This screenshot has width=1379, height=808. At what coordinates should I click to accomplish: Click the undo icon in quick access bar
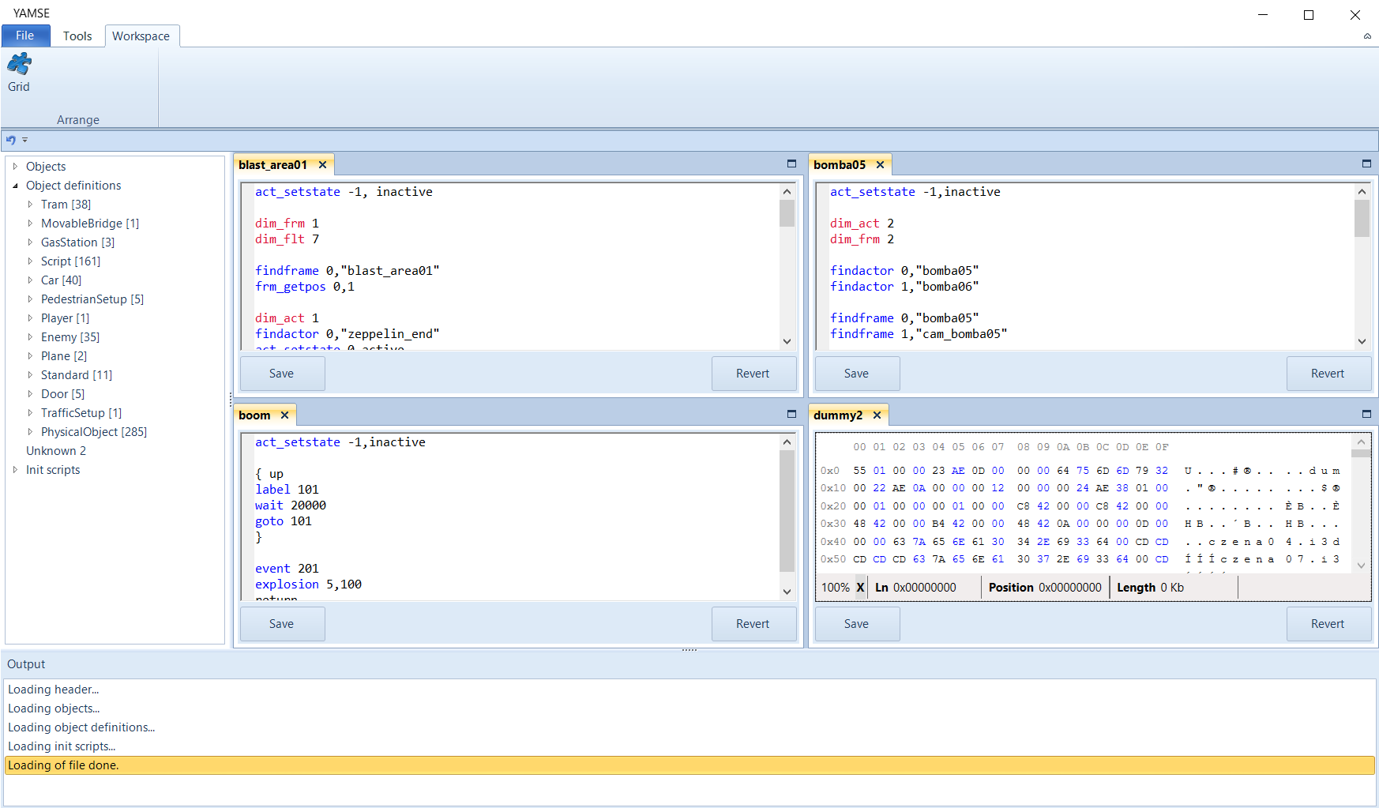click(x=11, y=140)
